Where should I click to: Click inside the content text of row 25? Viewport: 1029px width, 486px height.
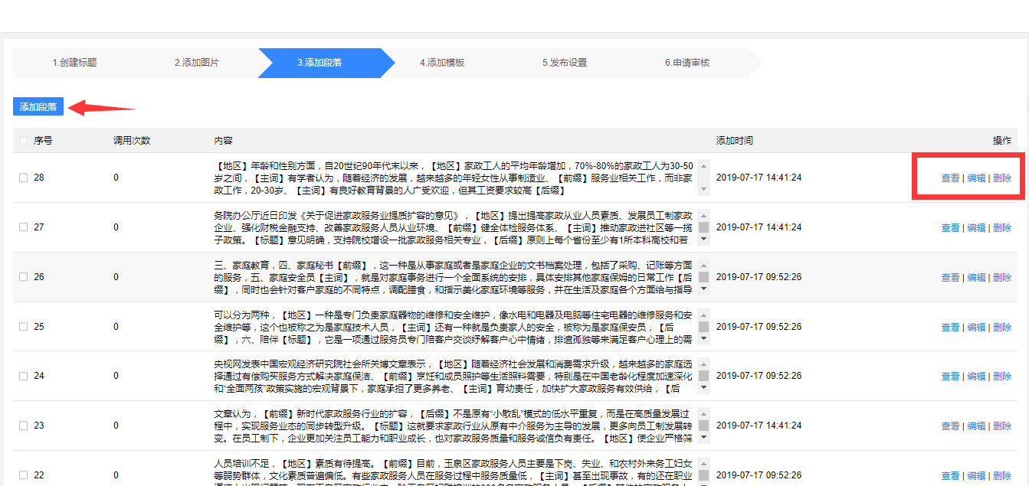[x=452, y=327]
